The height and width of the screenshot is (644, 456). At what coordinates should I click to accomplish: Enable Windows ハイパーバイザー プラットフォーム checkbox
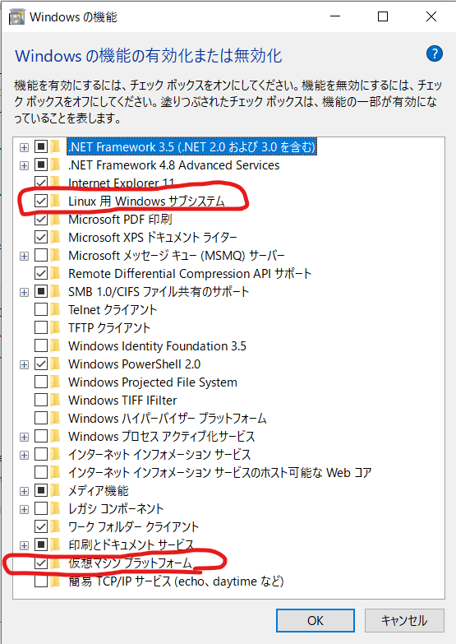pos(41,418)
